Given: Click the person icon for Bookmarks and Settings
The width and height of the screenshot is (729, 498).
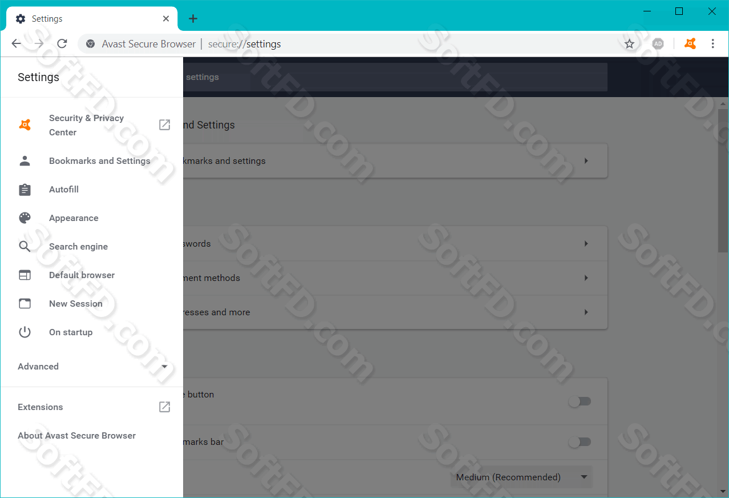Looking at the screenshot, I should tap(25, 160).
